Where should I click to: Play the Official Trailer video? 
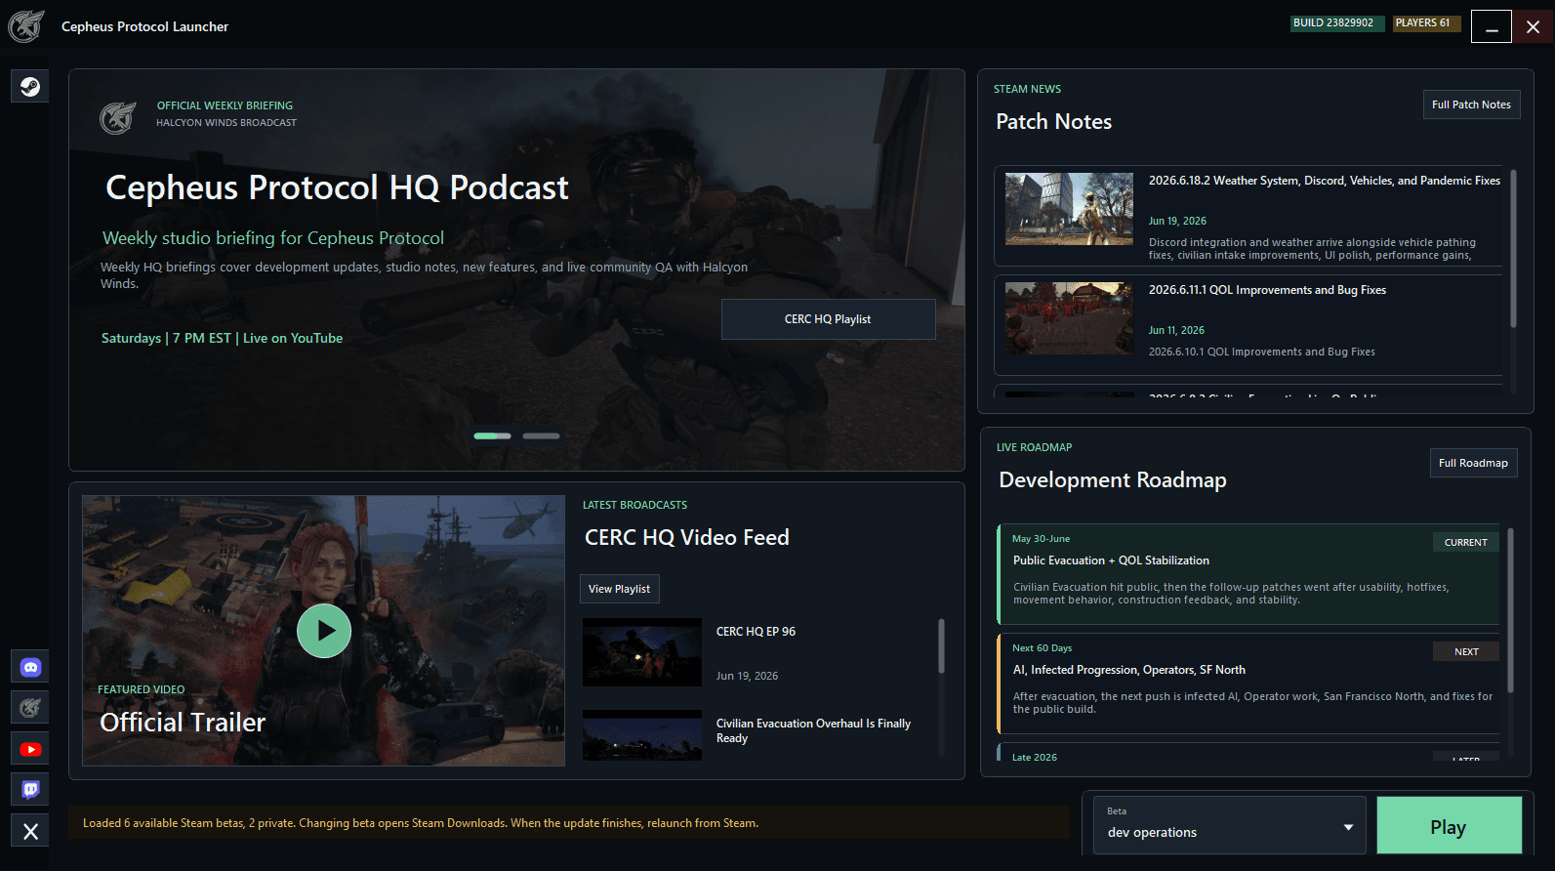[x=324, y=631]
